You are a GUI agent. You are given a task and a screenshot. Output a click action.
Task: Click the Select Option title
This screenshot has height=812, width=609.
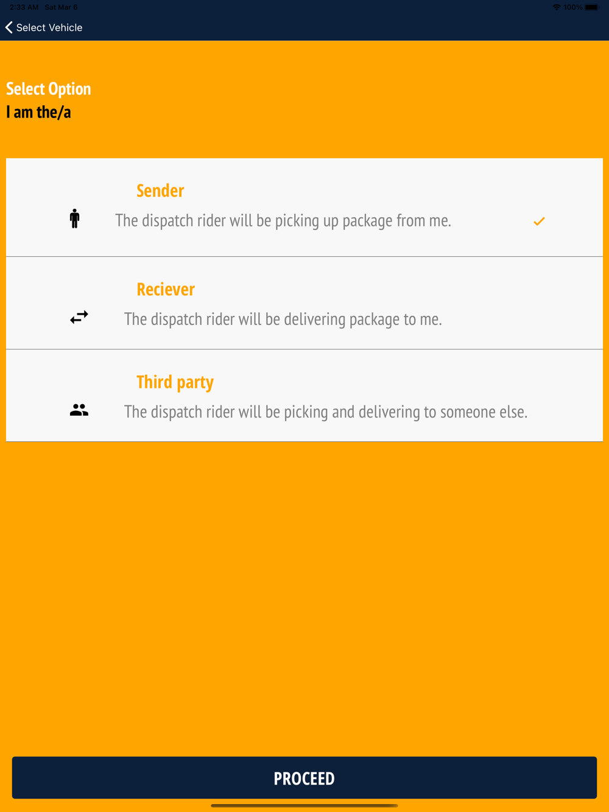coord(49,89)
